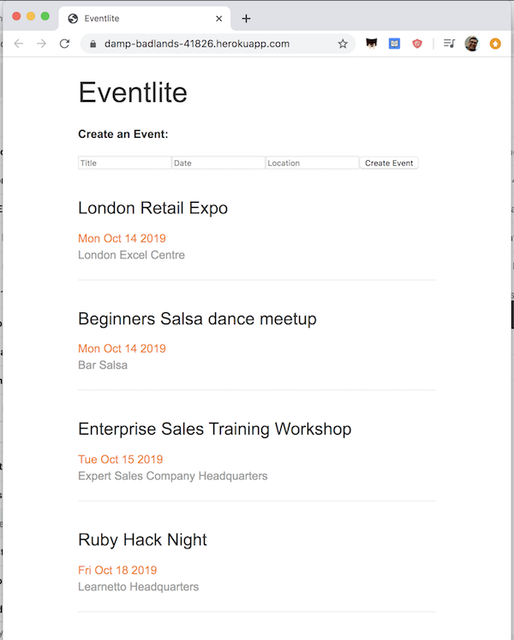The height and width of the screenshot is (640, 514).
Task: Close the Eventlite tab
Action: coord(219,18)
